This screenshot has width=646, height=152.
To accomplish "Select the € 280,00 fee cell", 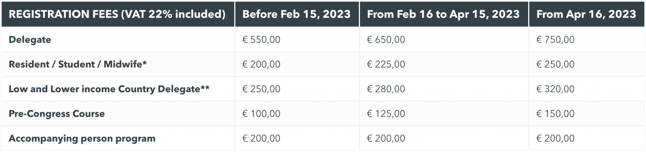I will [386, 89].
